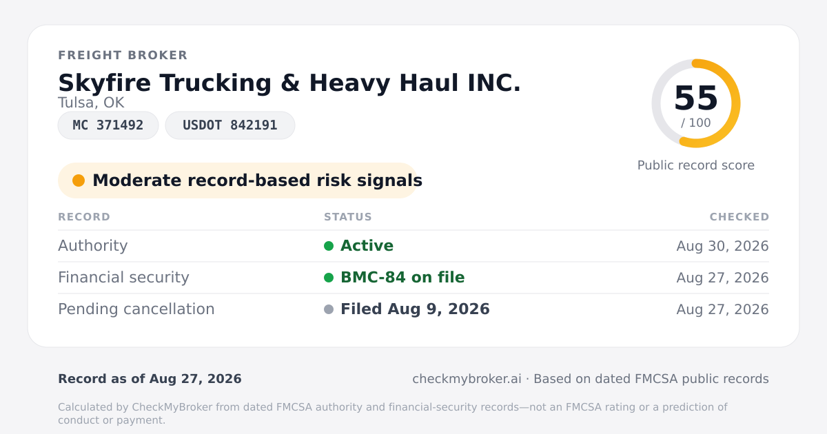Click the score number 55
This screenshot has height=434, width=827.
tap(696, 99)
